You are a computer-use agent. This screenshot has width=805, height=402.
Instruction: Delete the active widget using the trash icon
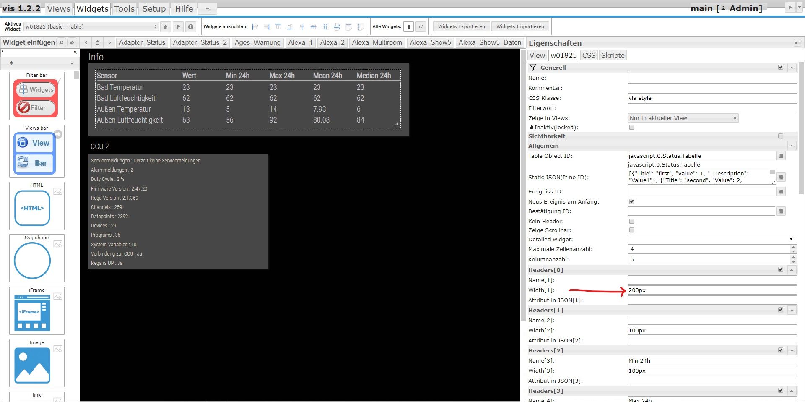coord(165,26)
